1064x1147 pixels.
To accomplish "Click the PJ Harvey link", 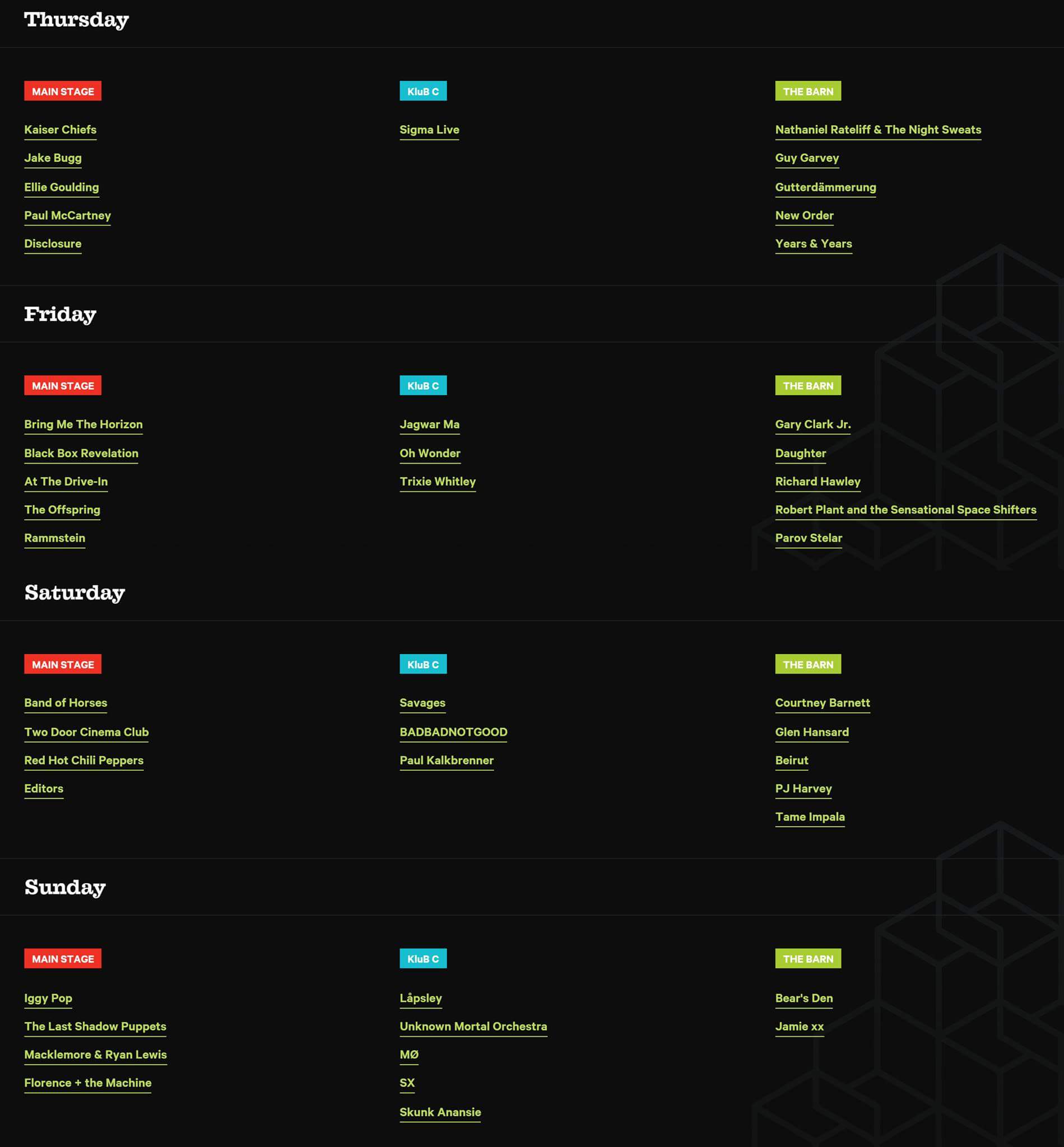I will 803,789.
